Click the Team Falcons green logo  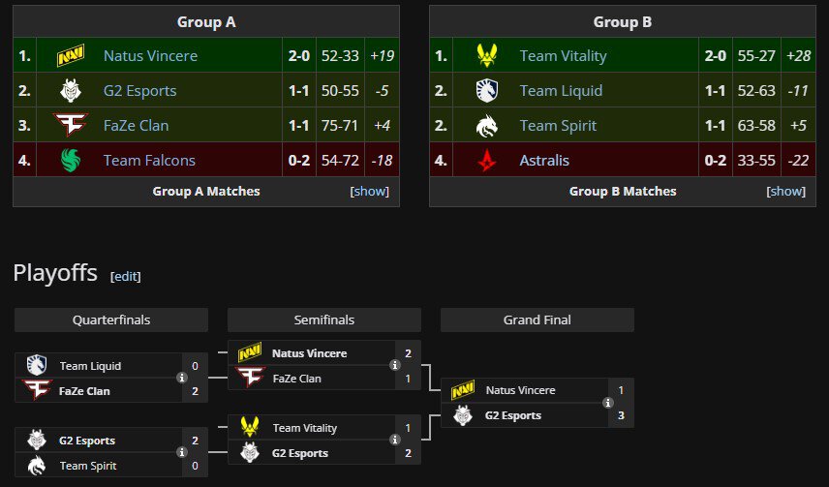click(x=71, y=160)
